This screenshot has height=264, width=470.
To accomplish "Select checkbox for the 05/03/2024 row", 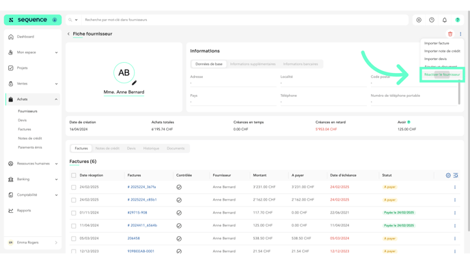I will (x=74, y=239).
